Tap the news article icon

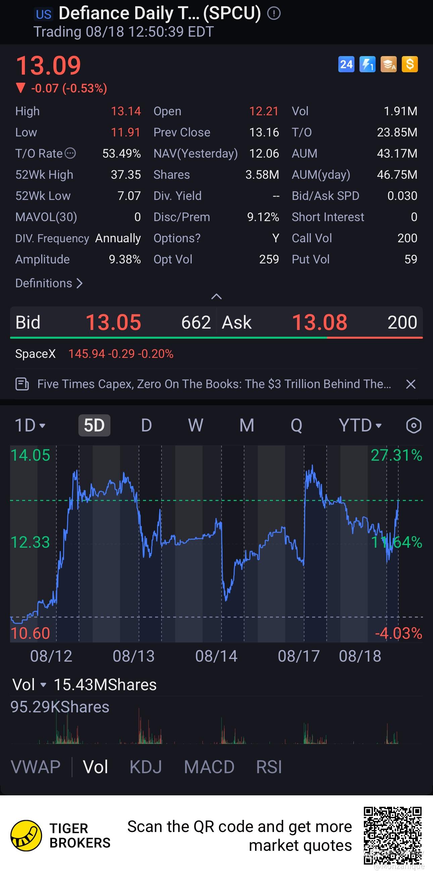point(22,384)
